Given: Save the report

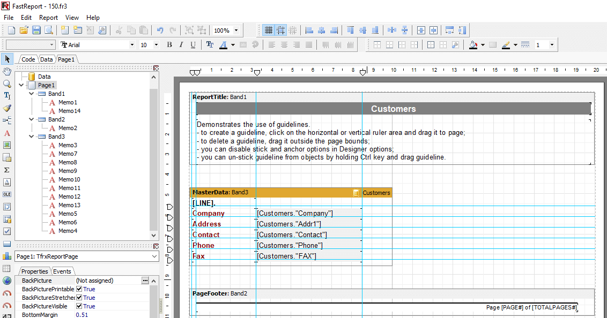Looking at the screenshot, I should point(36,30).
